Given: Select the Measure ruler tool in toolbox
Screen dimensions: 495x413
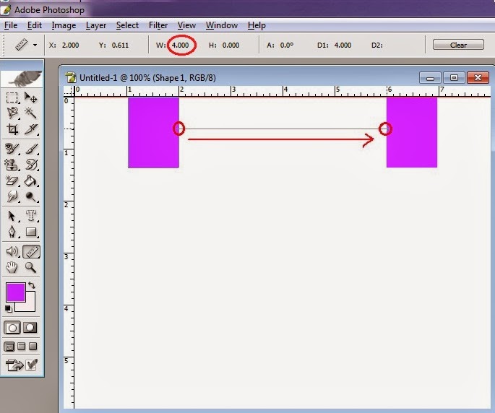Looking at the screenshot, I should tap(31, 251).
